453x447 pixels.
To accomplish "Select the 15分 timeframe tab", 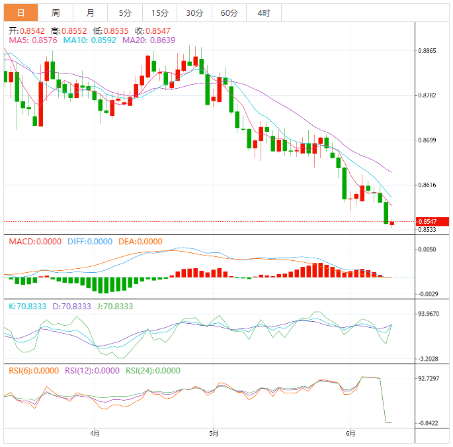I will [x=159, y=13].
